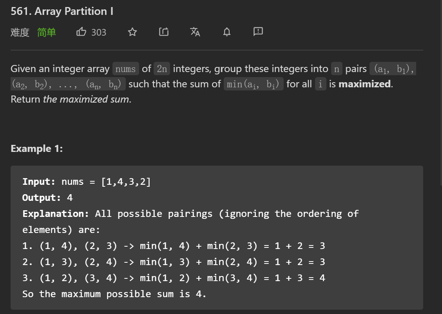The image size is (442, 314).
Task: Click the bold word 'maximized'
Action: tap(364, 84)
